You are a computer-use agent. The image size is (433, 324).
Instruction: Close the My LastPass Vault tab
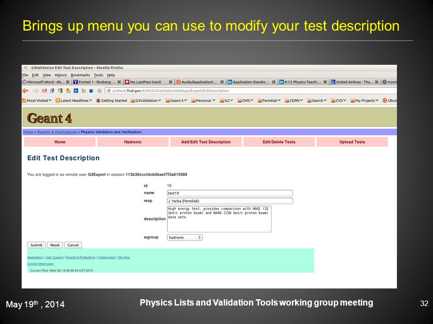(x=170, y=82)
